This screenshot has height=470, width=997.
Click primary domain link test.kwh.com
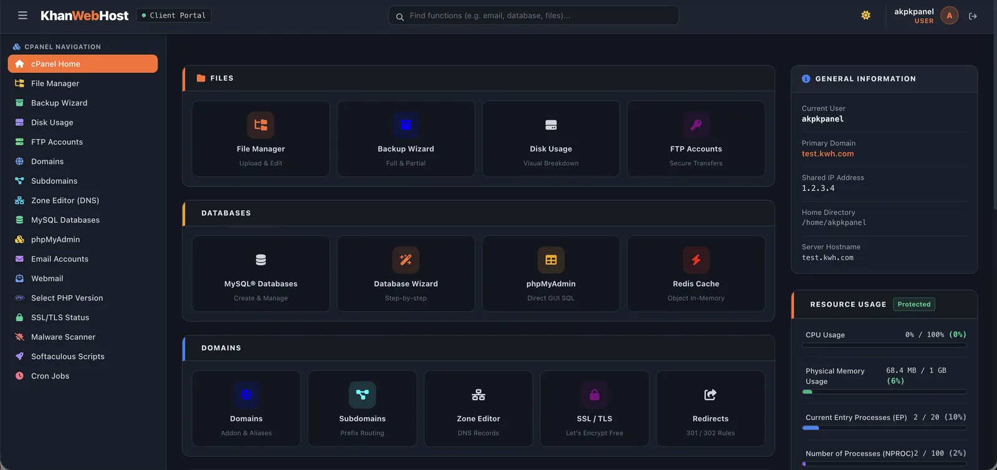pyautogui.click(x=828, y=154)
